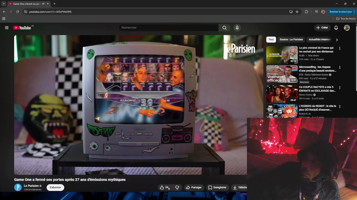Reload the page in browser toolbar

coord(17,12)
